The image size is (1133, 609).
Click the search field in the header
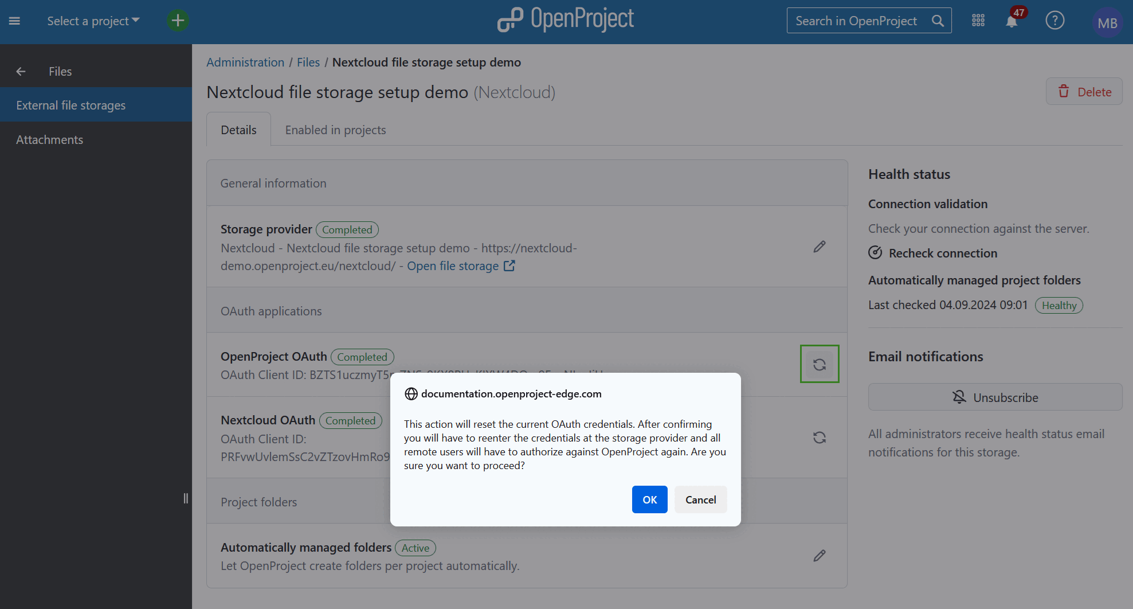pos(860,20)
